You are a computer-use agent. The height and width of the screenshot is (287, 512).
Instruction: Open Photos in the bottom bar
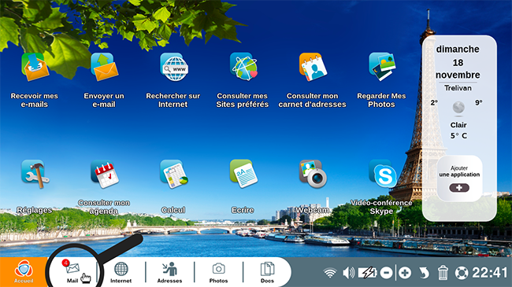(x=218, y=272)
